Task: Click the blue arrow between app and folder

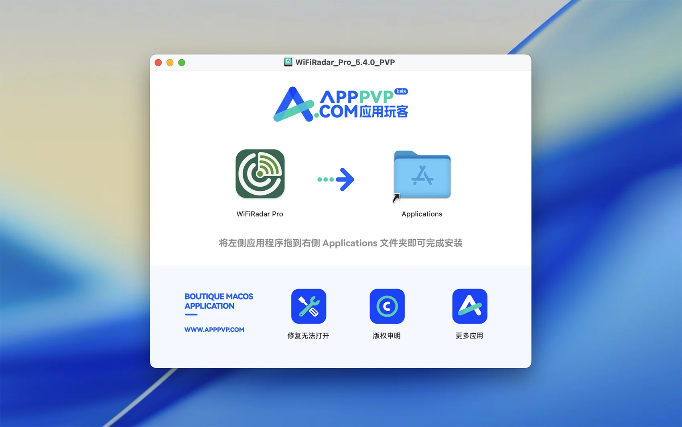Action: point(336,179)
